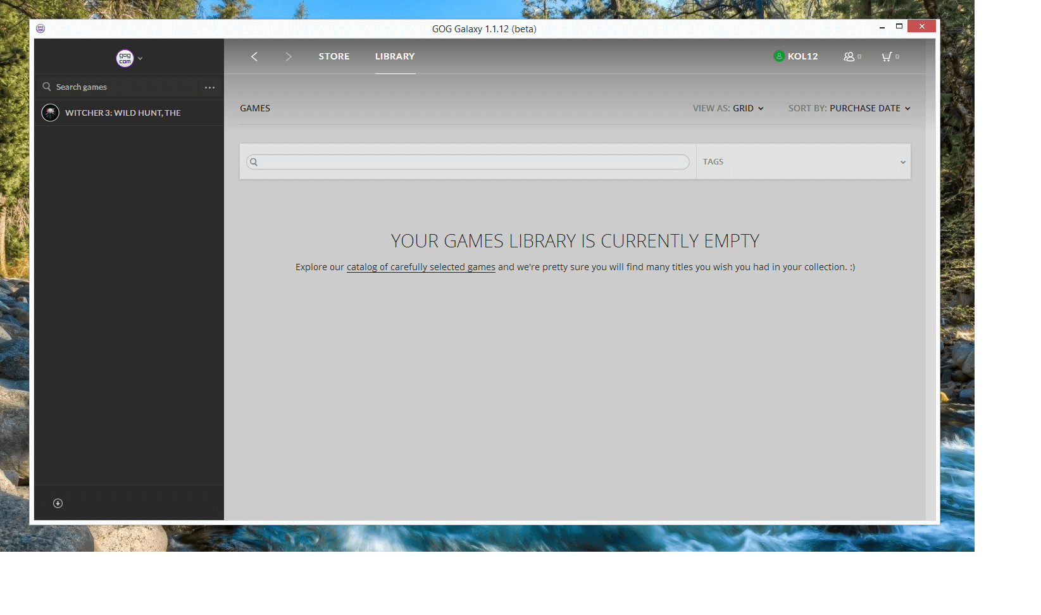Switch to the STORE tab
1041x615 pixels.
334,56
